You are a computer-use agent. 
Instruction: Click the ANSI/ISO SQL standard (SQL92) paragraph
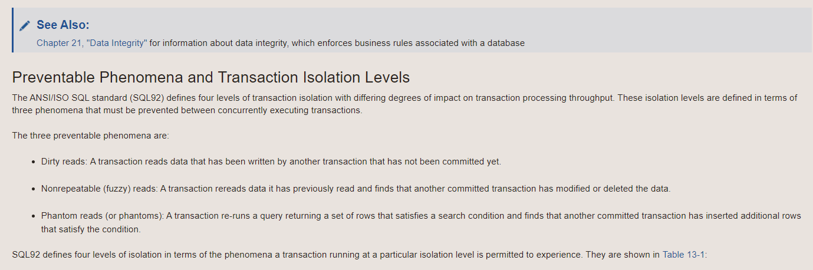click(404, 104)
